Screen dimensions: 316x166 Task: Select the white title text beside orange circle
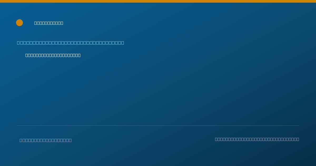[49, 23]
